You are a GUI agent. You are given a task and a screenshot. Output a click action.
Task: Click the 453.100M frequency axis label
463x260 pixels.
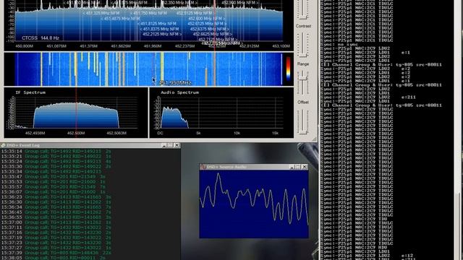pyautogui.click(x=281, y=46)
